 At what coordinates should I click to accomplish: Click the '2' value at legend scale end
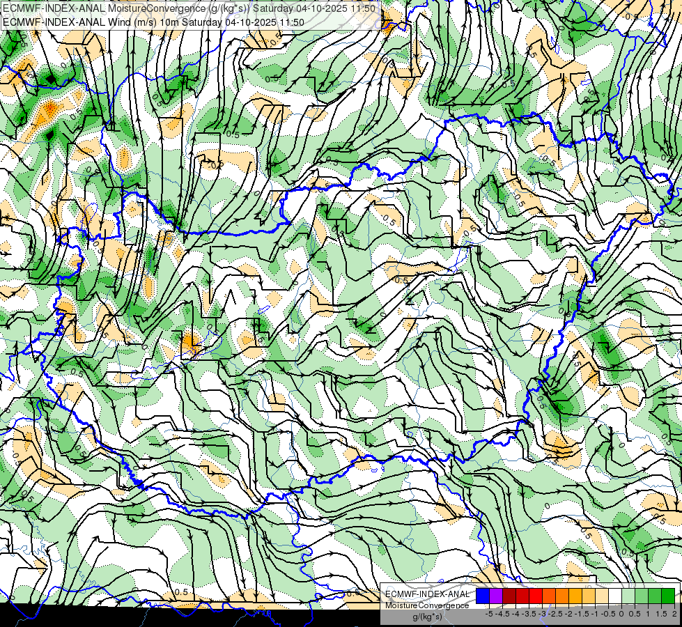pos(674,614)
